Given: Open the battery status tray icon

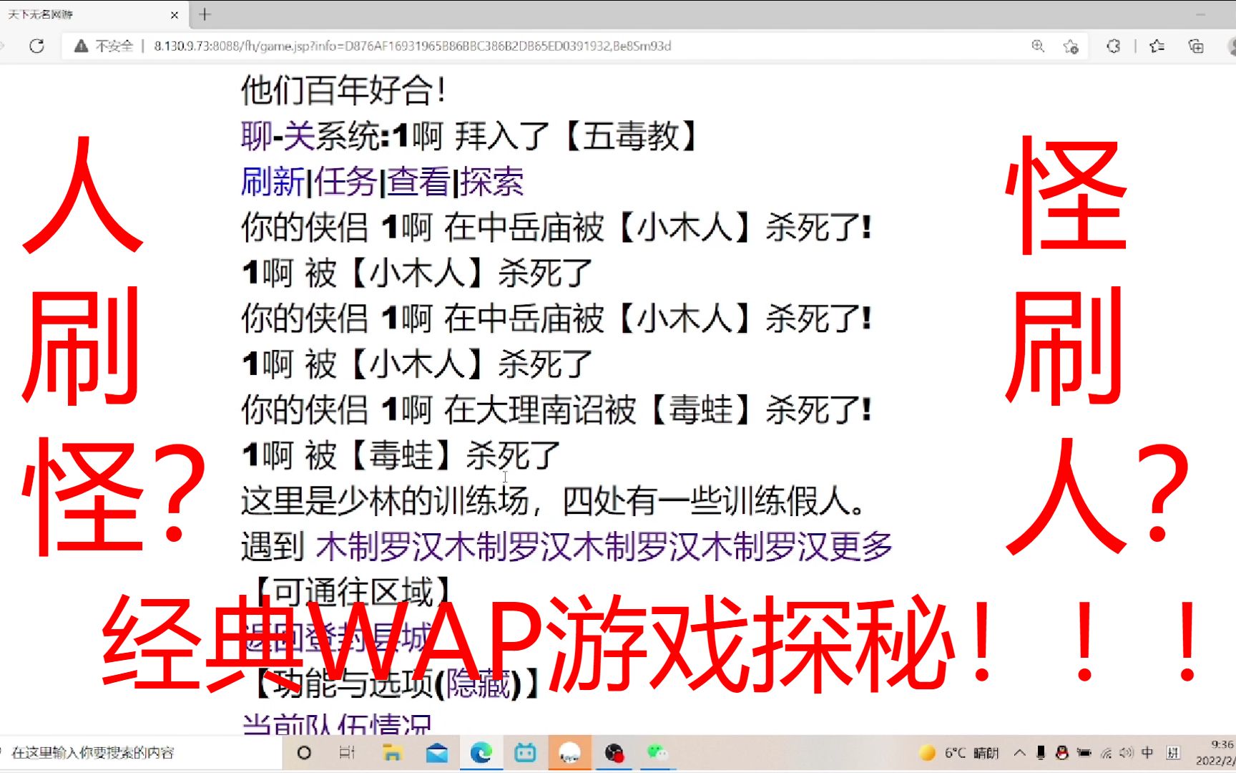Looking at the screenshot, I should pos(1084,753).
